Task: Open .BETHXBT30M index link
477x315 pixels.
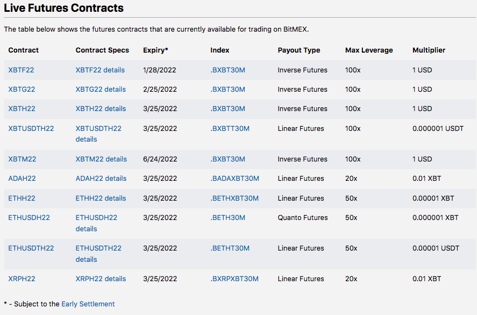Action: click(x=234, y=199)
